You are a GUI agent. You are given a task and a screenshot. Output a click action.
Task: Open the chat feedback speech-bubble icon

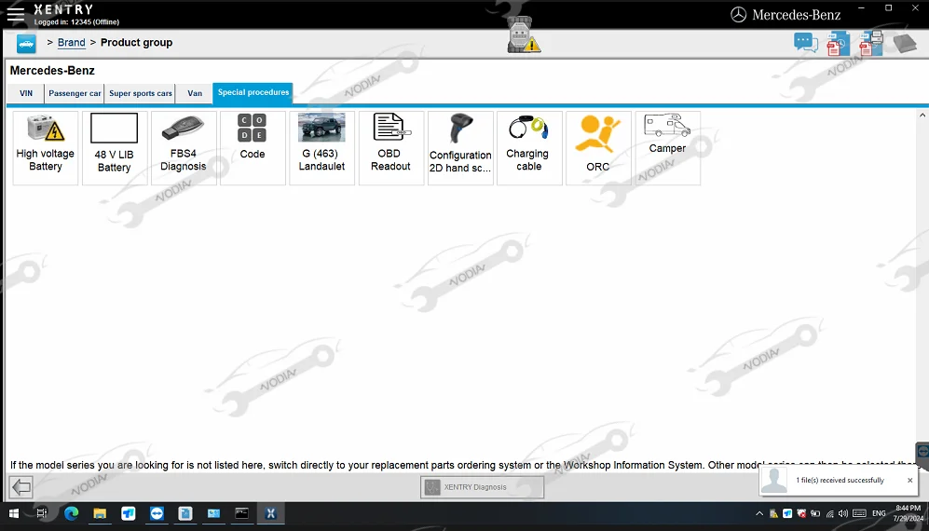tap(806, 43)
